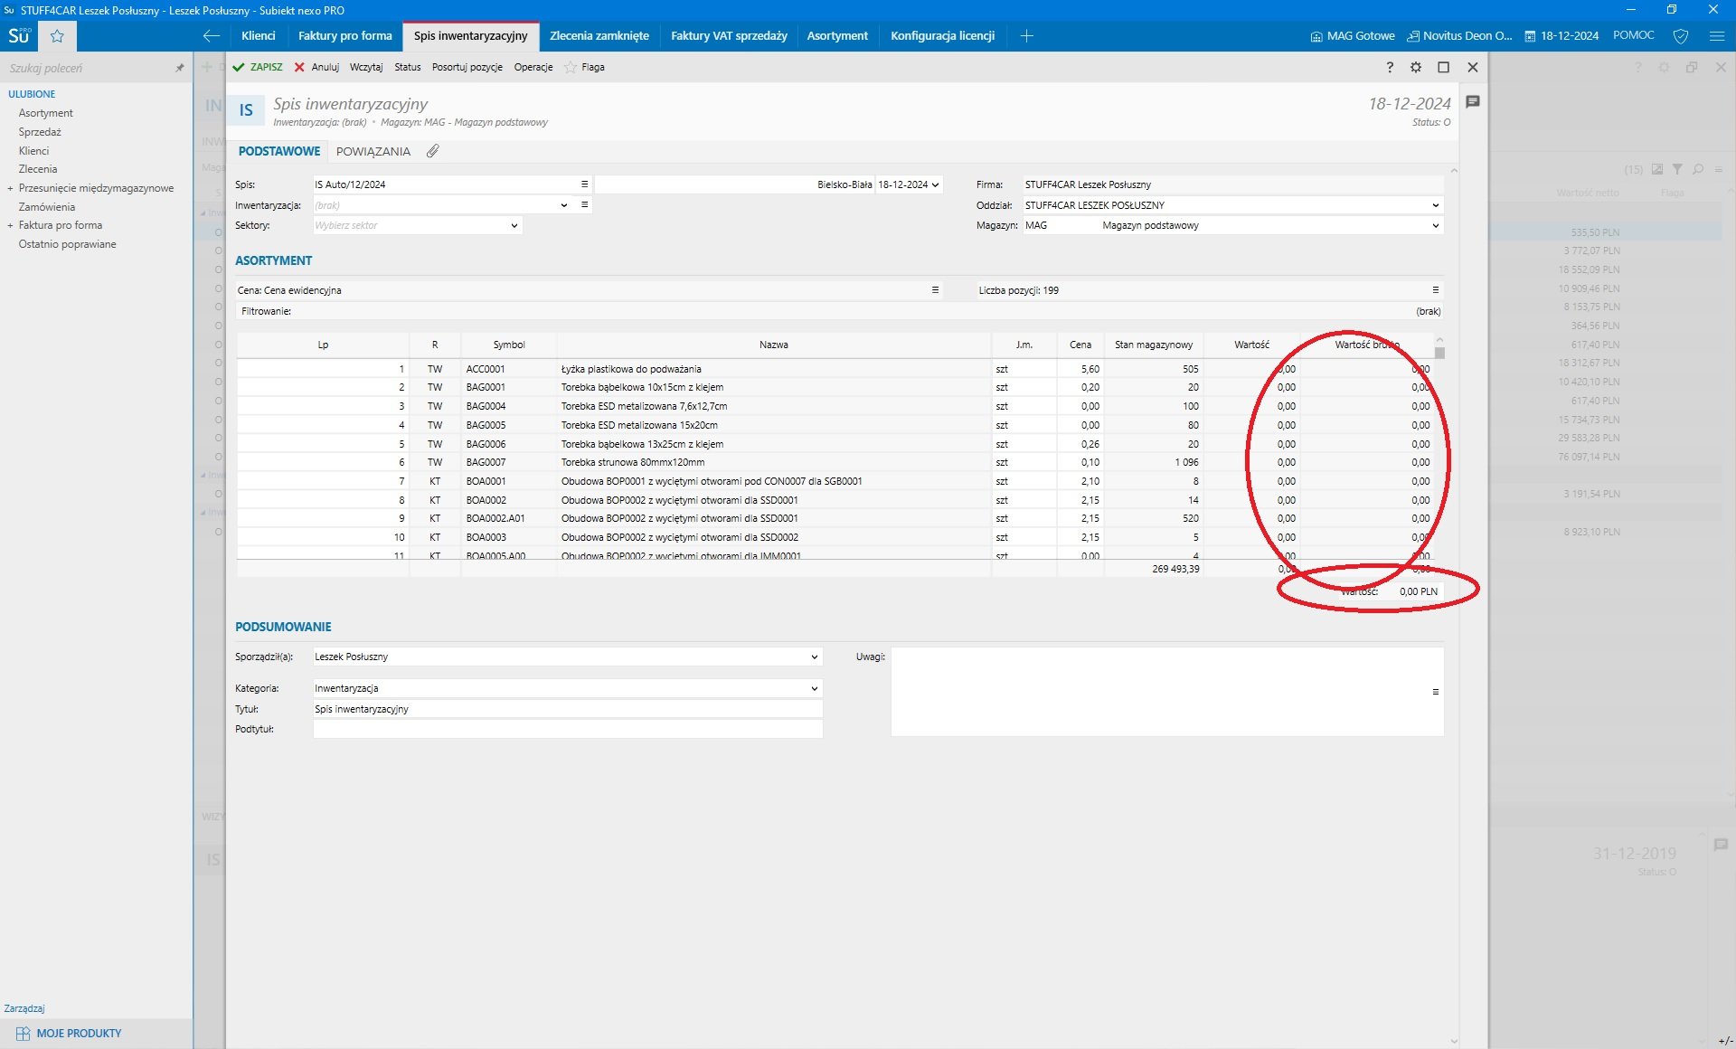Click the favorites star icon
This screenshot has height=1049, width=1736.
(57, 36)
